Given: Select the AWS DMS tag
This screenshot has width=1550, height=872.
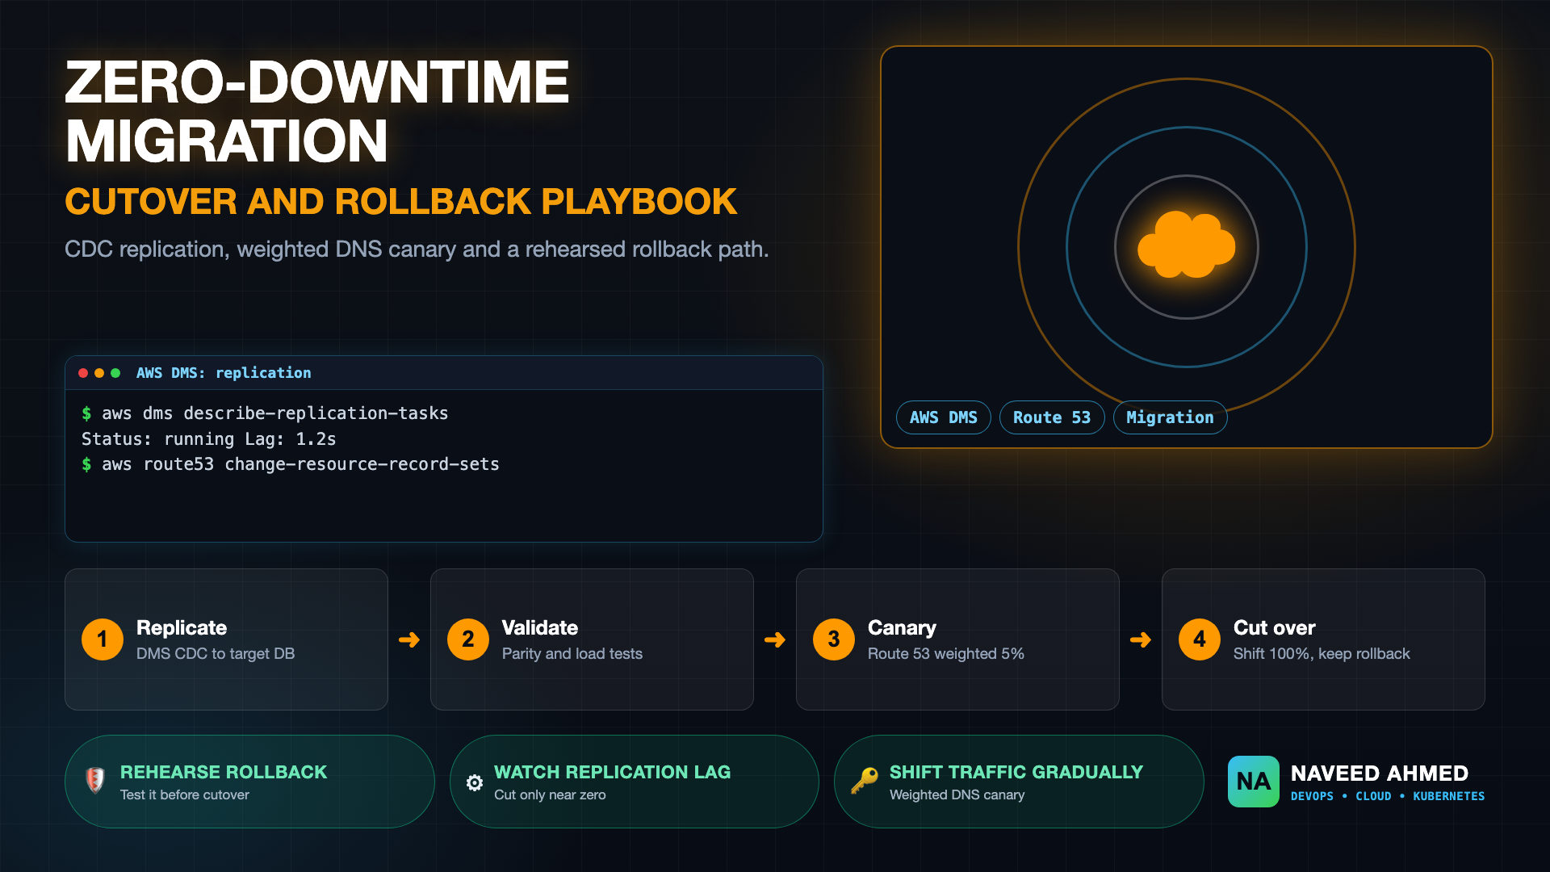Looking at the screenshot, I should point(944,417).
